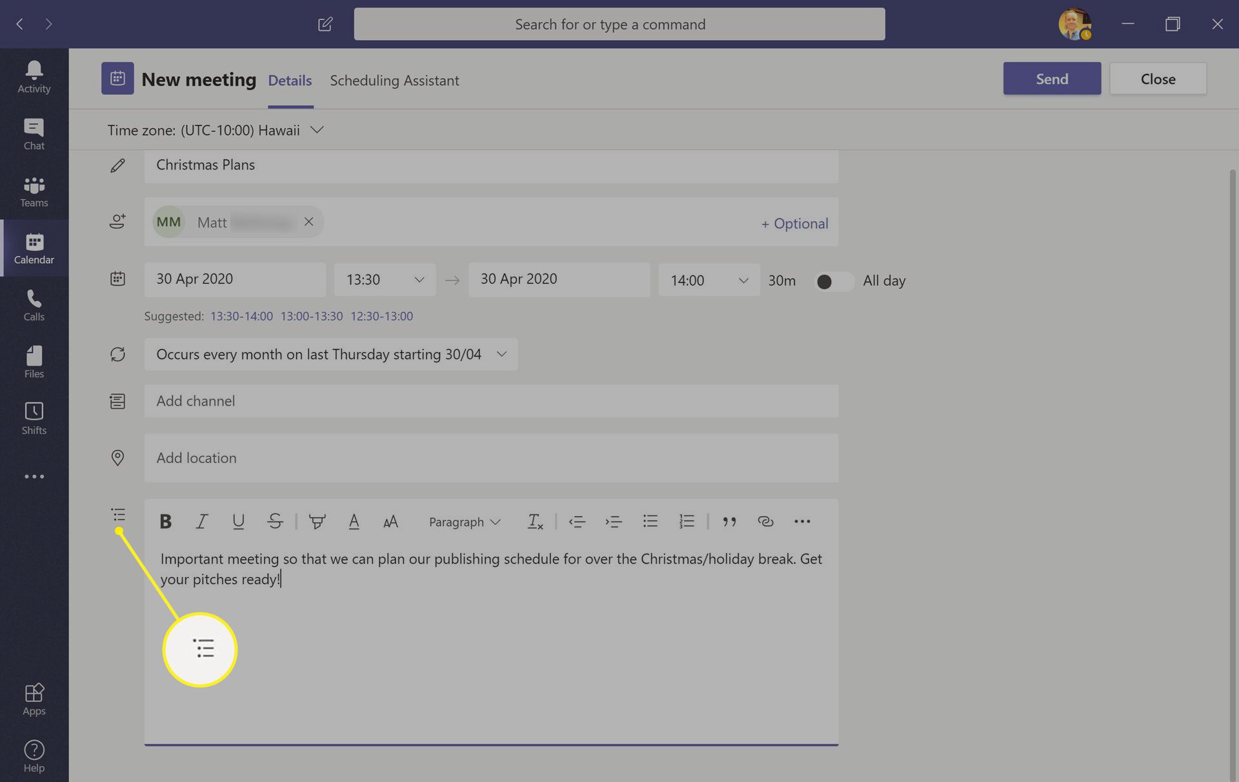Click the Calendar icon in sidebar

click(x=34, y=248)
